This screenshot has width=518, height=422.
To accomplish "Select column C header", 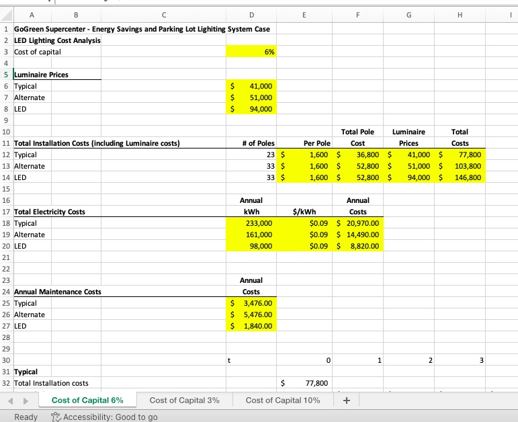I will point(163,15).
